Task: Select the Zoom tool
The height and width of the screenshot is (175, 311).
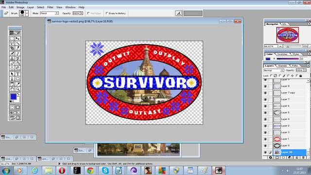Action: click(17, 89)
